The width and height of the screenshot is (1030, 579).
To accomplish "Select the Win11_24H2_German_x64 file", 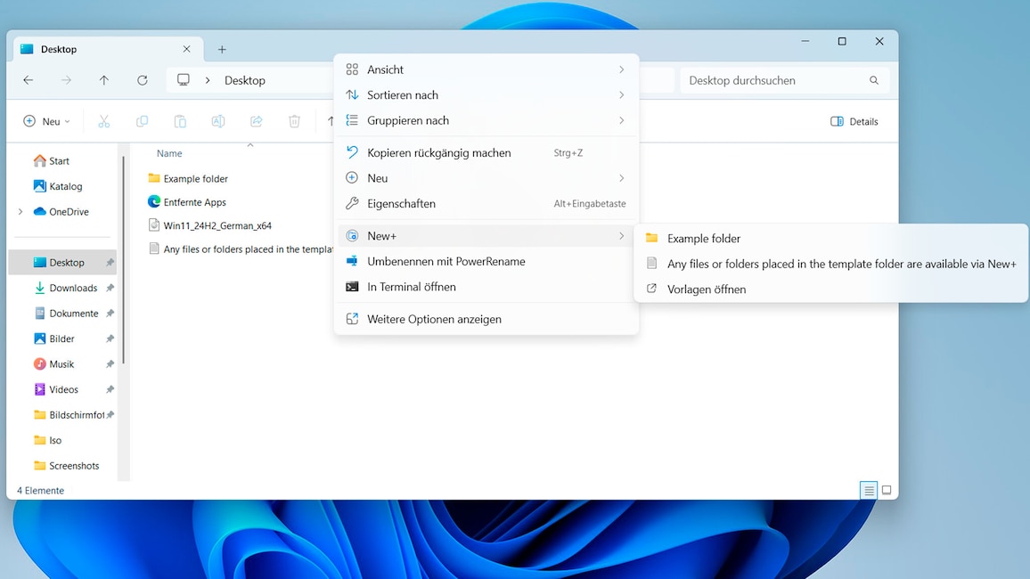I will [210, 226].
